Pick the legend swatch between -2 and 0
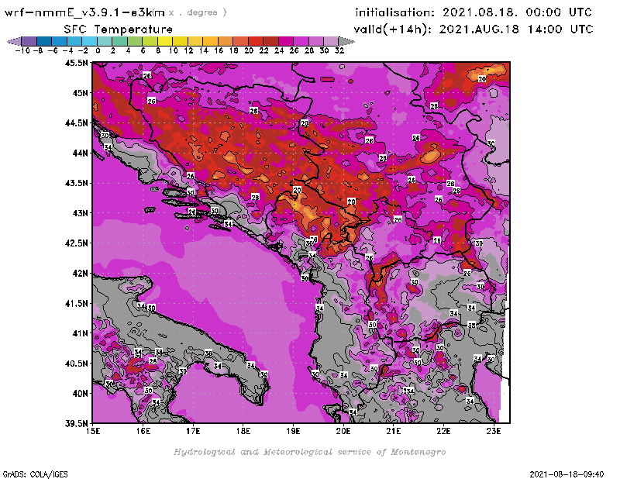The height and width of the screenshot is (479, 620). coord(89,41)
